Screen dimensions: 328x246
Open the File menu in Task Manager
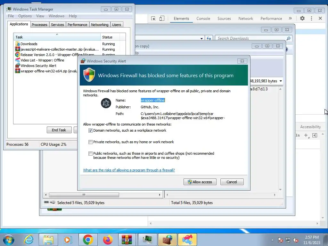tap(11, 16)
